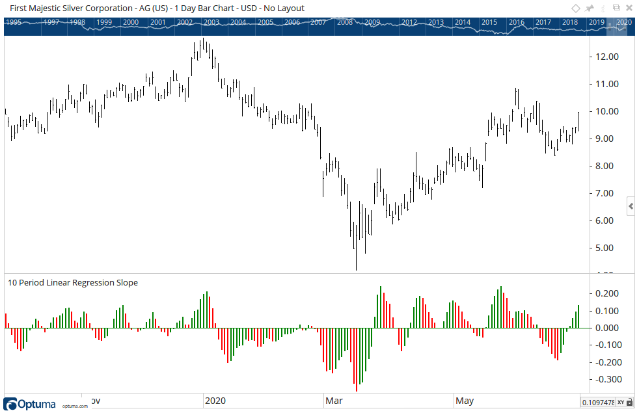This screenshot has width=639, height=413.
Task: Jump to 2016 in the overview timeline
Action: tap(516, 22)
